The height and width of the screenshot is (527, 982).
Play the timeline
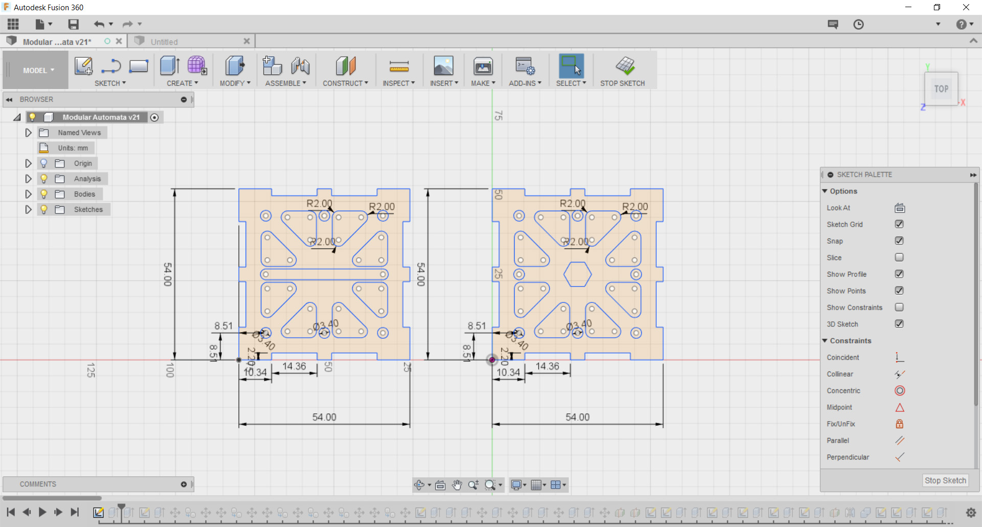point(42,512)
